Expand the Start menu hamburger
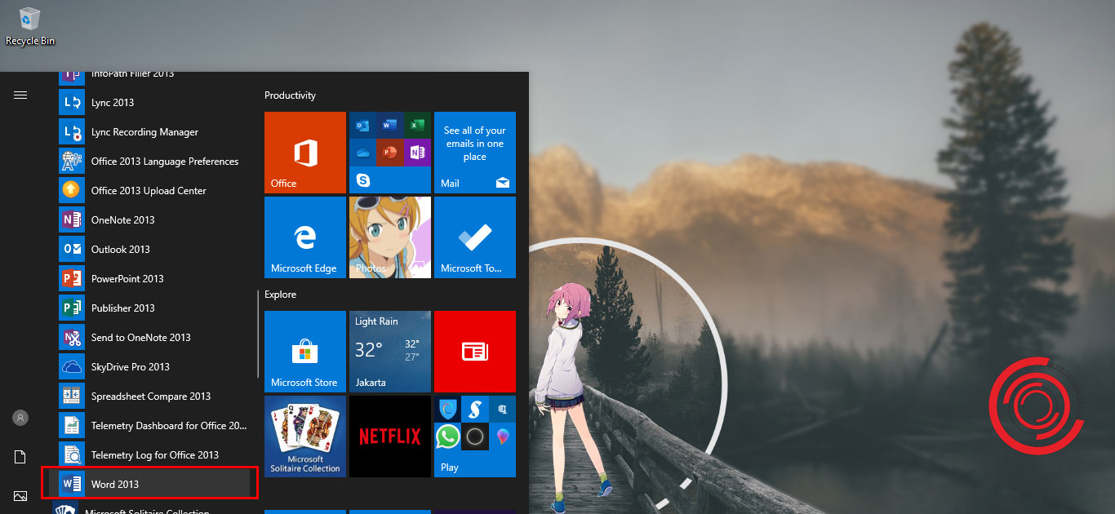Viewport: 1115px width, 514px height. click(20, 95)
